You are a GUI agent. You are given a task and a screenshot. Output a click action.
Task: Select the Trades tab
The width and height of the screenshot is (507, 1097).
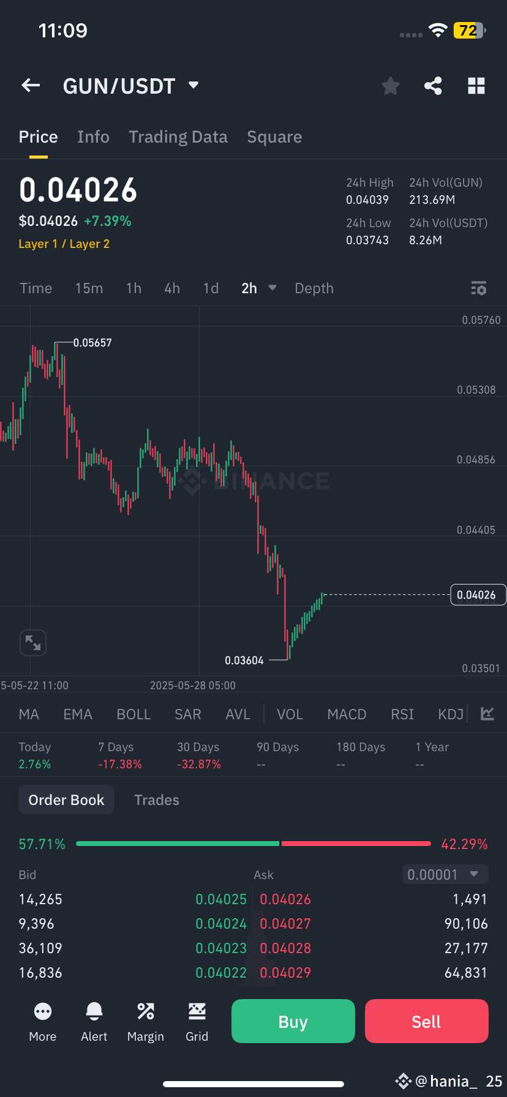pyautogui.click(x=157, y=800)
